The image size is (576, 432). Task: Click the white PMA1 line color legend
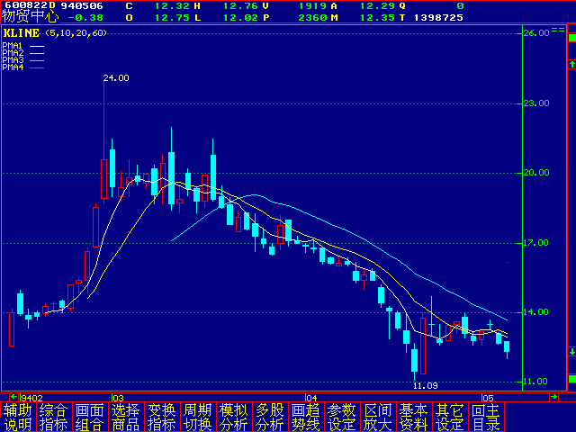click(36, 45)
